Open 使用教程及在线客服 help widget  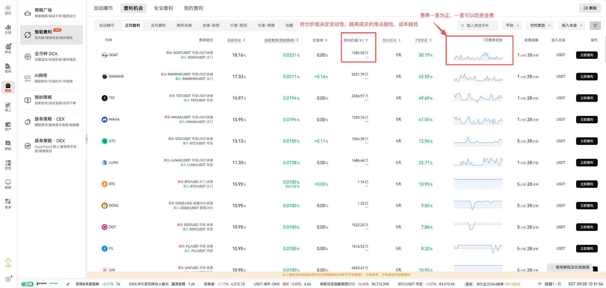tap(570, 267)
